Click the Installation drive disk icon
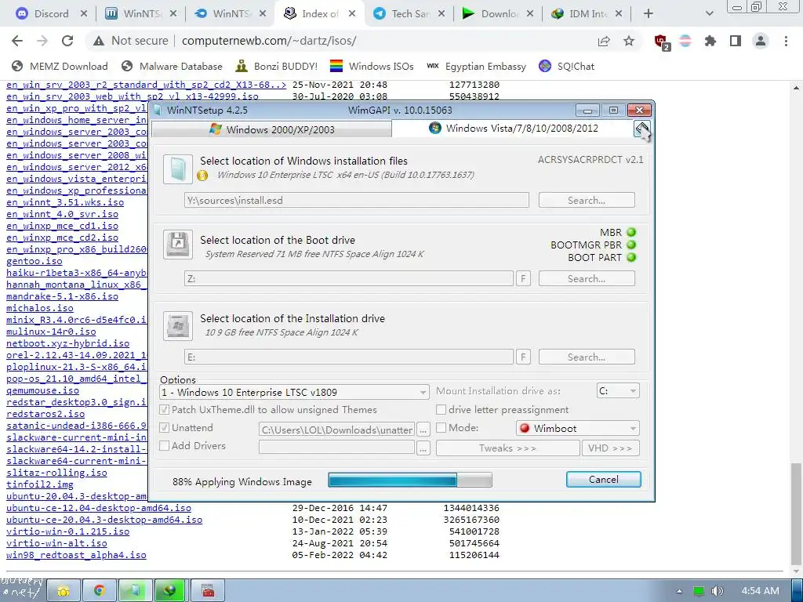 coord(178,325)
